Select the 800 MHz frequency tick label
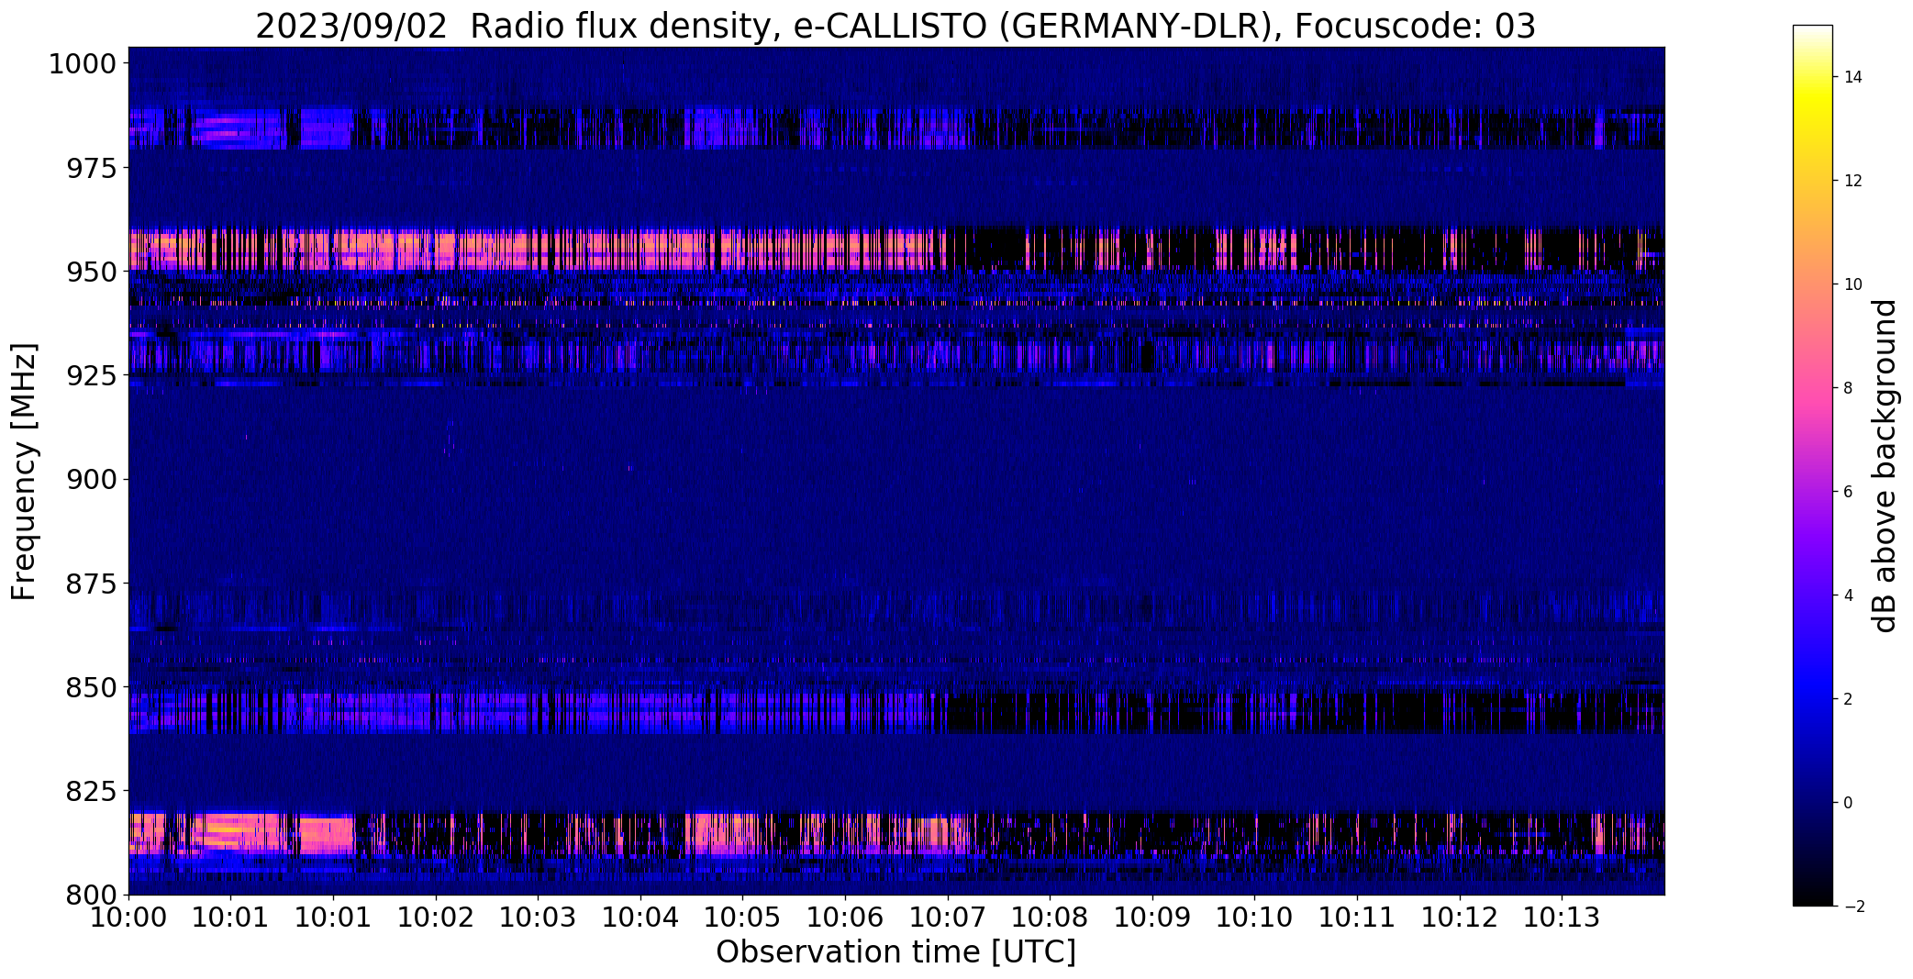This screenshot has height=979, width=1913. click(92, 895)
